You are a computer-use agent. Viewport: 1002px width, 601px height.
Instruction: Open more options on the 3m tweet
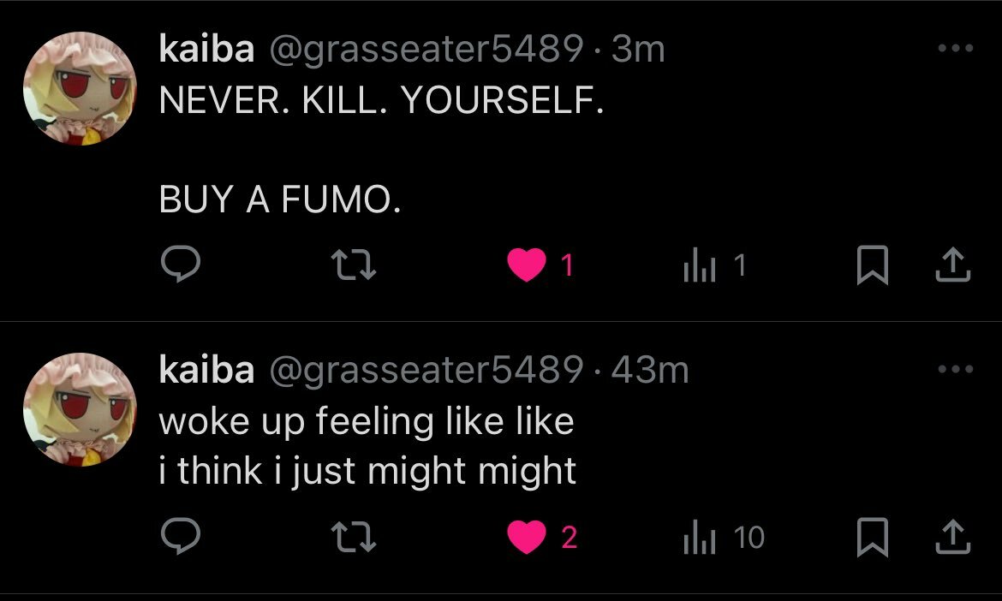coord(956,48)
